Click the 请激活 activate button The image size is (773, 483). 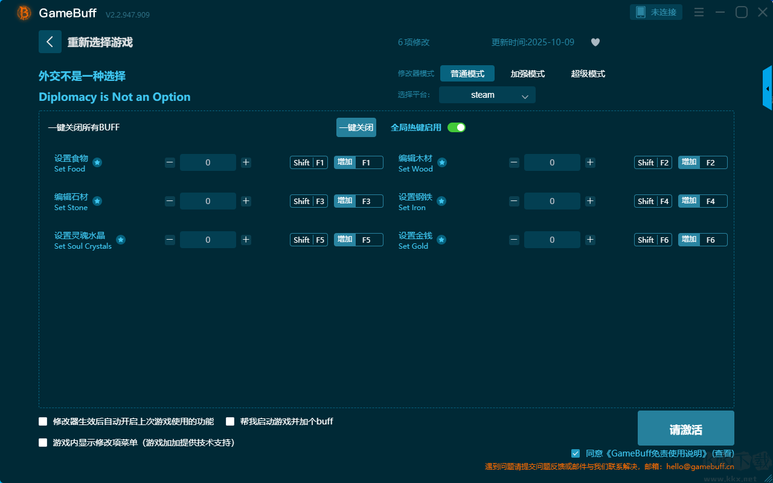coord(685,429)
